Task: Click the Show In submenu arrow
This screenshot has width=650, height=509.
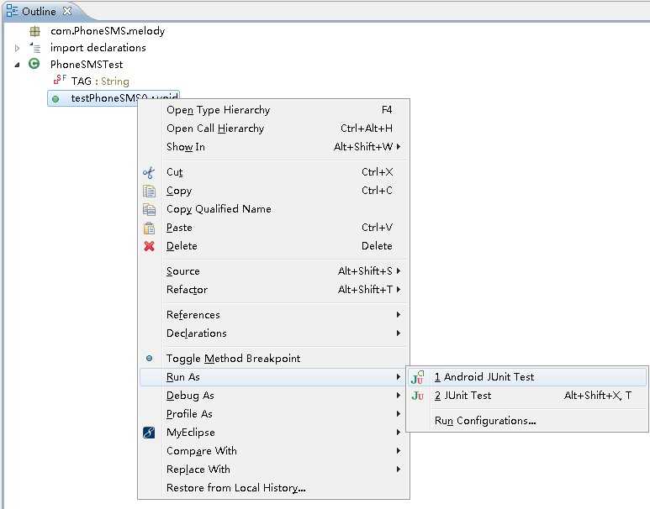Action: (x=399, y=147)
